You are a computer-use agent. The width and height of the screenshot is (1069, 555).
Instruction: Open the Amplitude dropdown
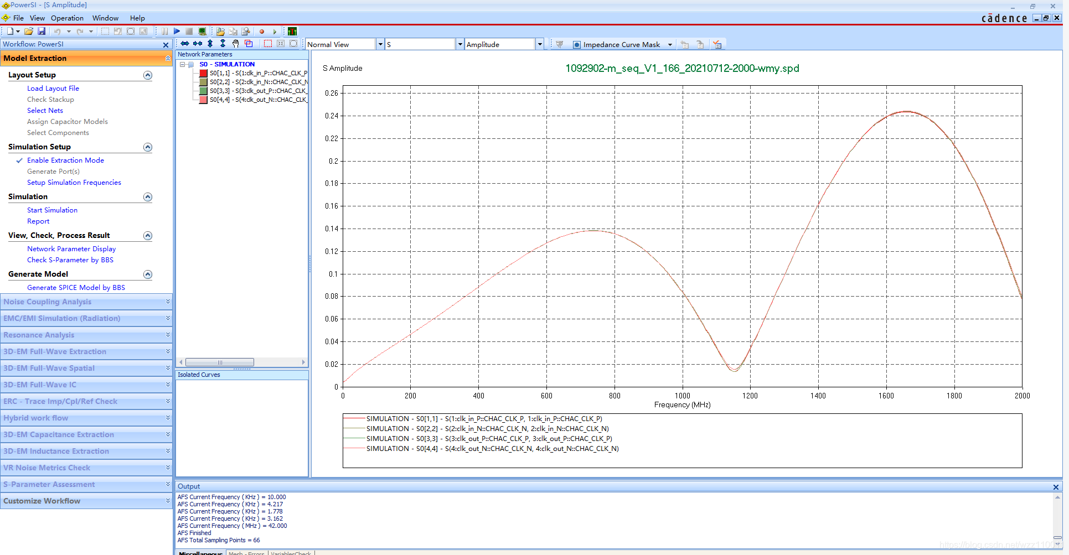tap(540, 44)
